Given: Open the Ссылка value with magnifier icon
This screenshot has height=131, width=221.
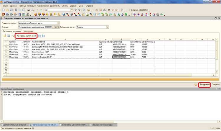Looking at the screenshot, I should coord(58,27).
